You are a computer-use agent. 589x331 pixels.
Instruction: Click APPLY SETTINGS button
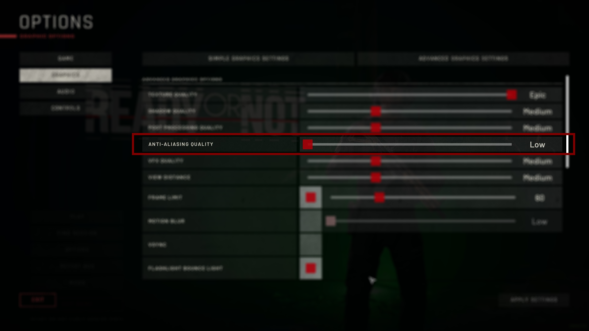534,299
